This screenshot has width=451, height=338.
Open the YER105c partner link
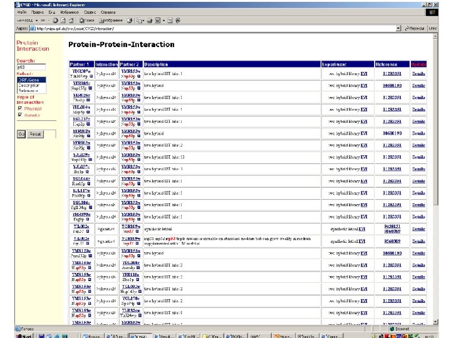[x=81, y=83]
